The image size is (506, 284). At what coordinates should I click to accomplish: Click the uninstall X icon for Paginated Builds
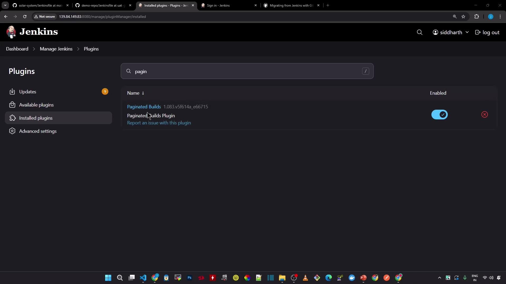tap(484, 114)
